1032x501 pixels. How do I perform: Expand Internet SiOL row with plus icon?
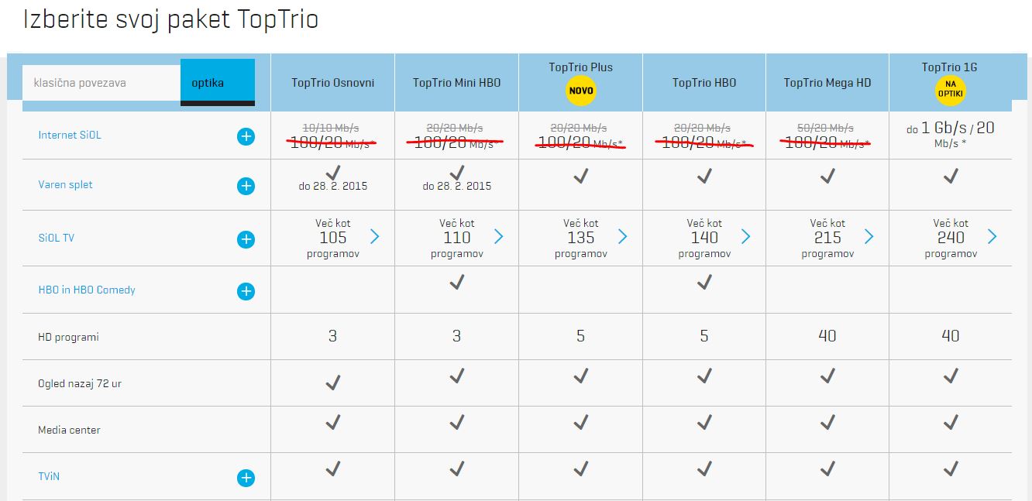click(x=246, y=137)
